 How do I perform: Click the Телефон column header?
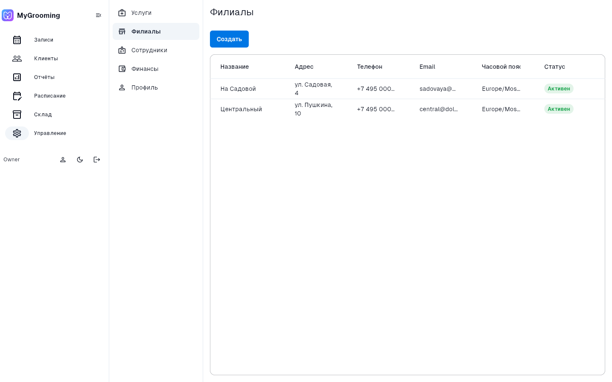pyautogui.click(x=370, y=67)
